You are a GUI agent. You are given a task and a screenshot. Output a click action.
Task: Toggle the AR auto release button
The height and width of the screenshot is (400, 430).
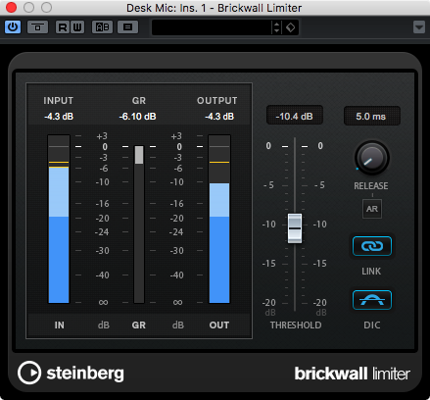372,209
